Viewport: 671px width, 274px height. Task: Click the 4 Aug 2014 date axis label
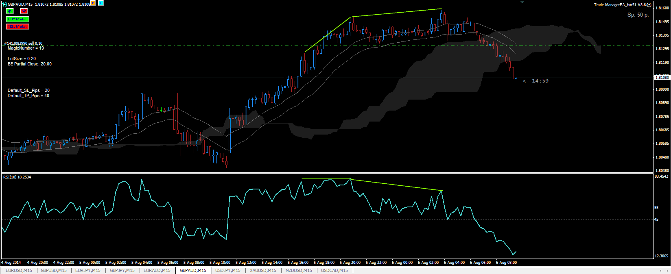tap(11, 263)
